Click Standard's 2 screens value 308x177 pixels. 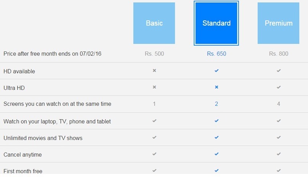(x=216, y=104)
